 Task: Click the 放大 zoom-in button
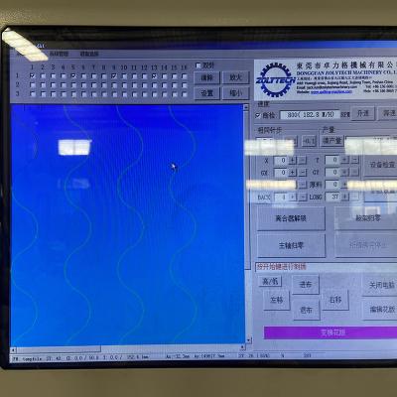[235, 77]
